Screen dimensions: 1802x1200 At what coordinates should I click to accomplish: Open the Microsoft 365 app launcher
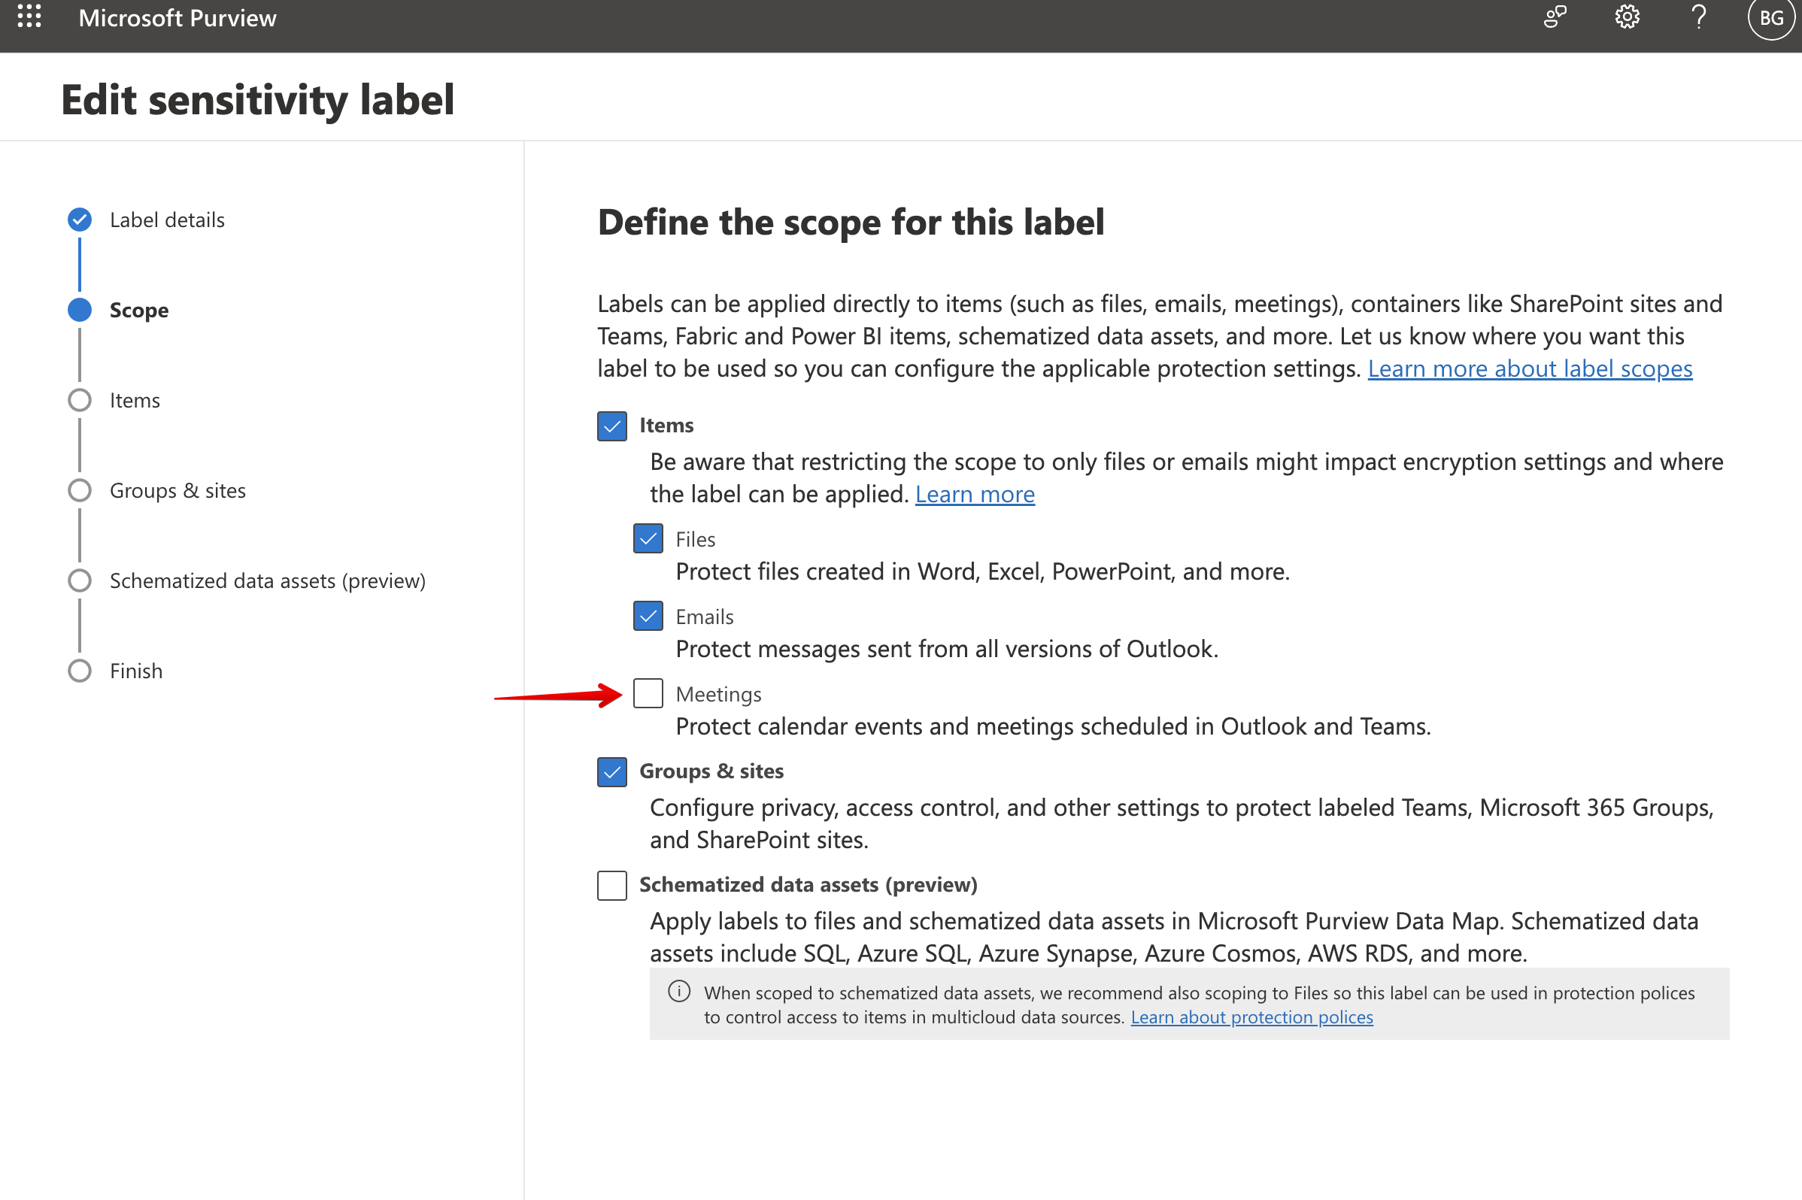point(29,17)
